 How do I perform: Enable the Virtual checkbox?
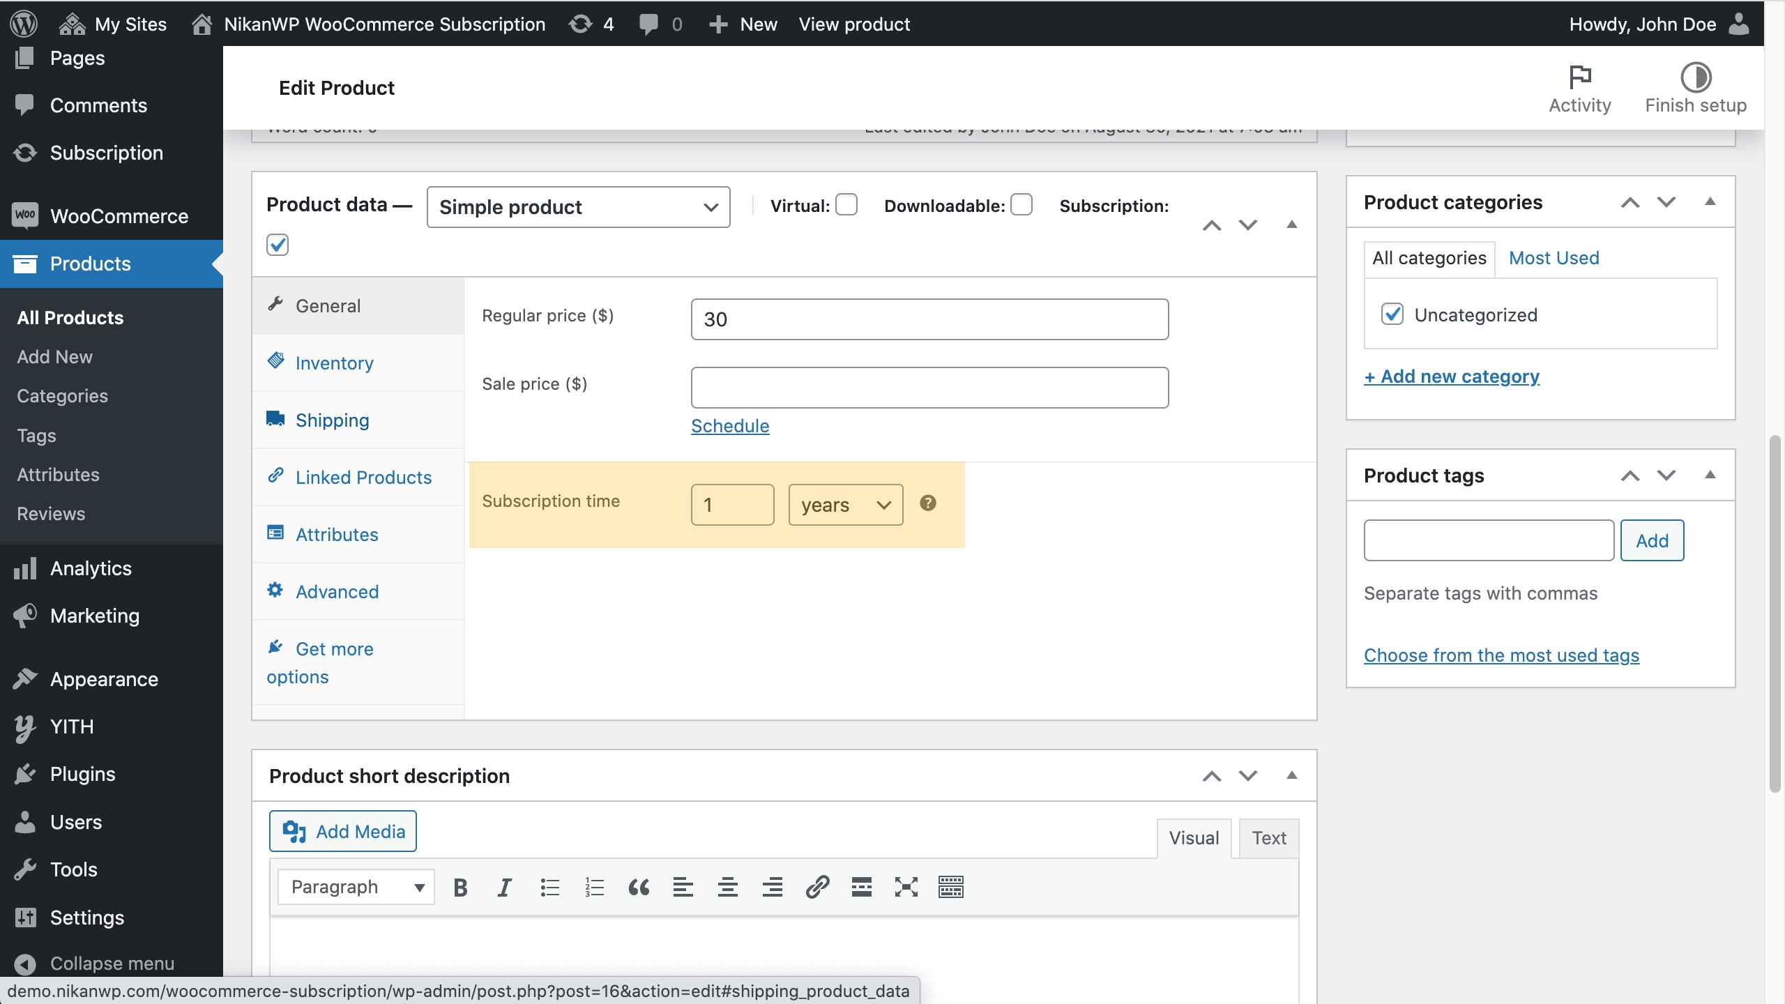coord(846,205)
